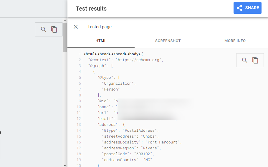Select the "Organization" value in code
Screen dimensions: 268x167
pos(118,83)
